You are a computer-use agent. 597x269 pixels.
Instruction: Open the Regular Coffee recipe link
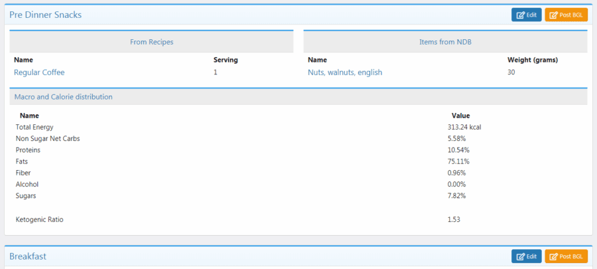point(39,72)
